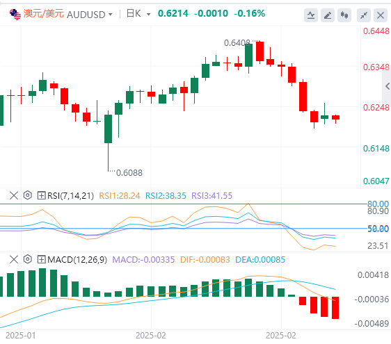The image size is (391, 344).
Task: Click the shrink/collapse arrows icon
Action: tap(364, 15)
